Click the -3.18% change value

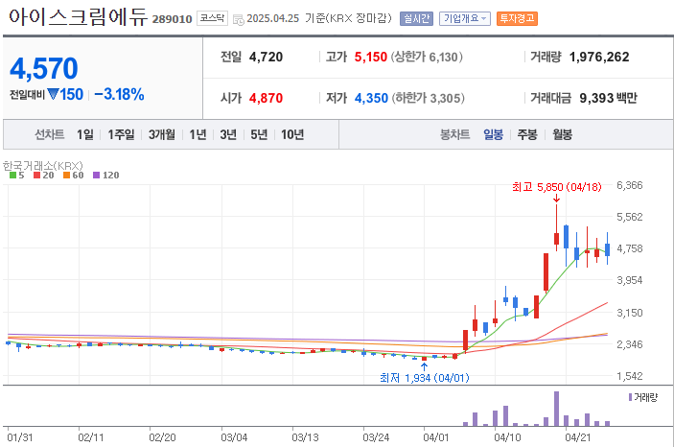pos(119,94)
